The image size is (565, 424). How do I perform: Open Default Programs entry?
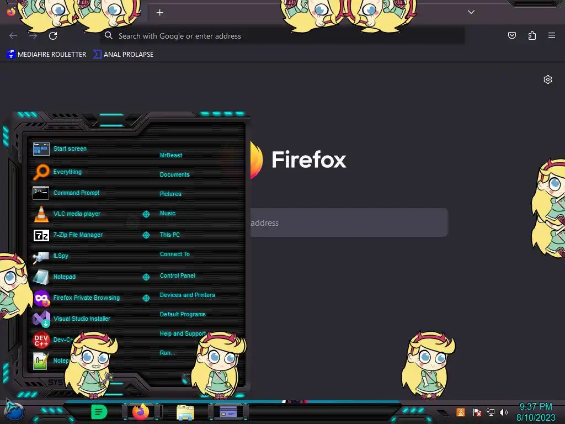183,314
